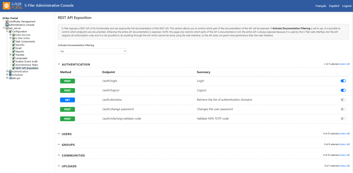Collapse the Configuration tree node
Screen dimensions: 353x173
(x=7, y=32)
